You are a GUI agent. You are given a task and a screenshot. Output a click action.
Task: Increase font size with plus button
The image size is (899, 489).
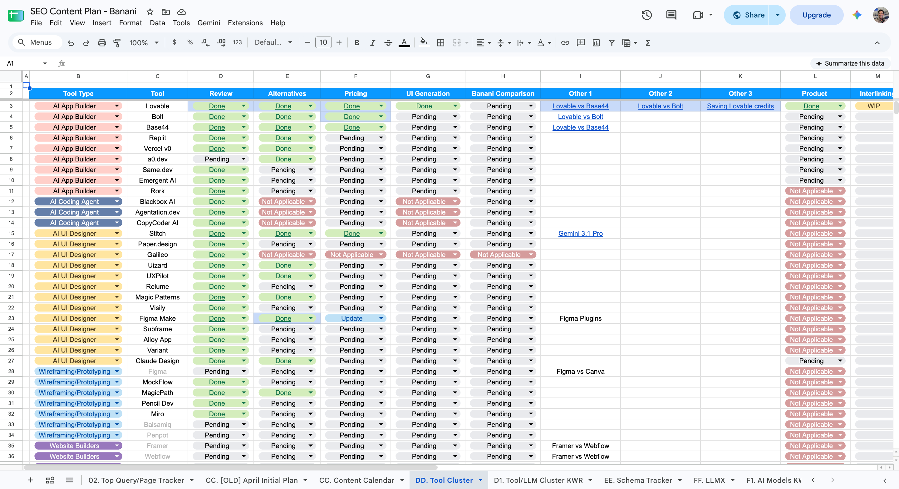tap(339, 42)
